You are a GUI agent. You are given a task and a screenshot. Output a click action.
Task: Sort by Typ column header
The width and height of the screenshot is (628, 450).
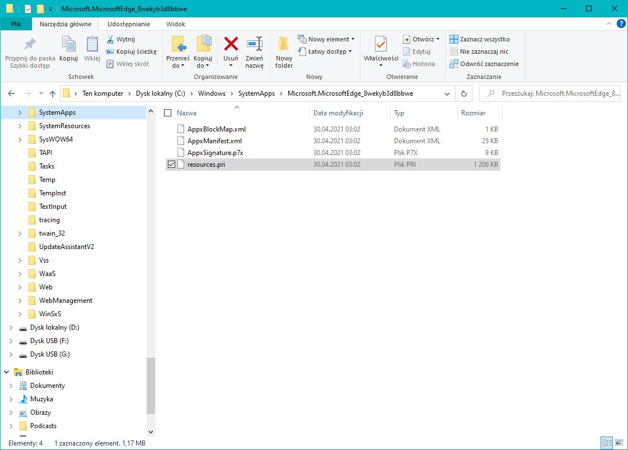point(423,113)
